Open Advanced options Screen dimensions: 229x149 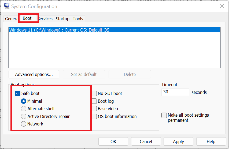pos(34,74)
